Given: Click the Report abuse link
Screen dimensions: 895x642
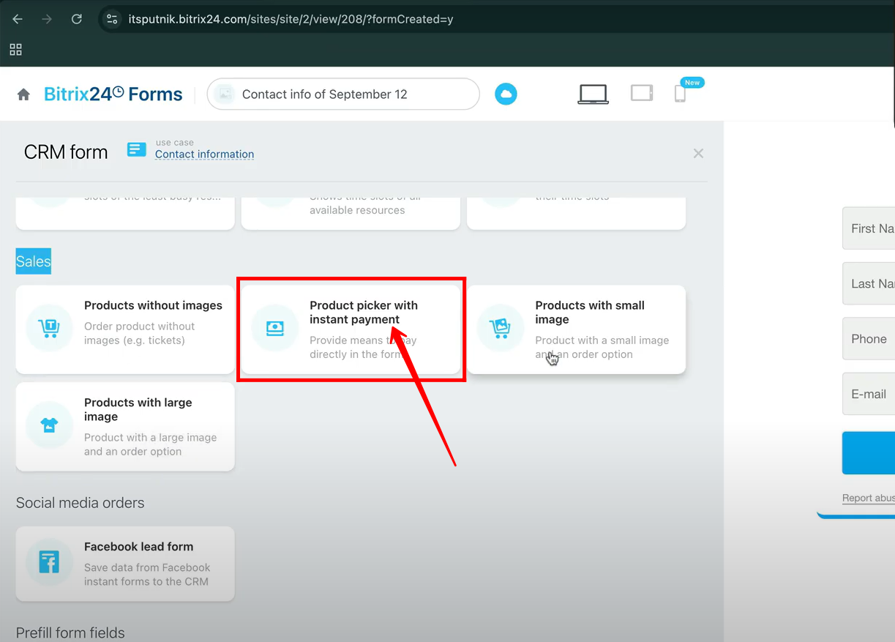Looking at the screenshot, I should (x=868, y=498).
